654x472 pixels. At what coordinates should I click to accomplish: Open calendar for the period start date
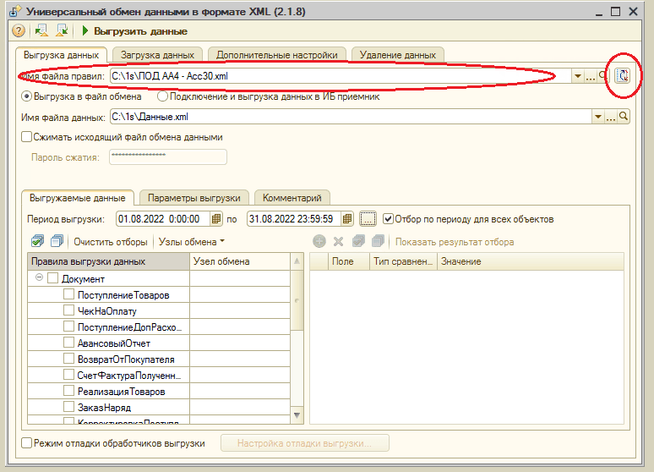(x=216, y=219)
